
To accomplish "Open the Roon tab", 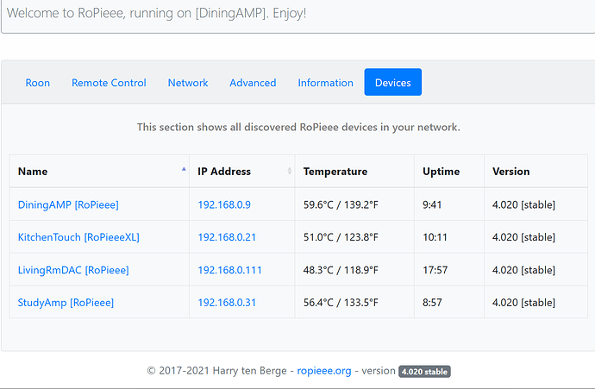I will 38,83.
